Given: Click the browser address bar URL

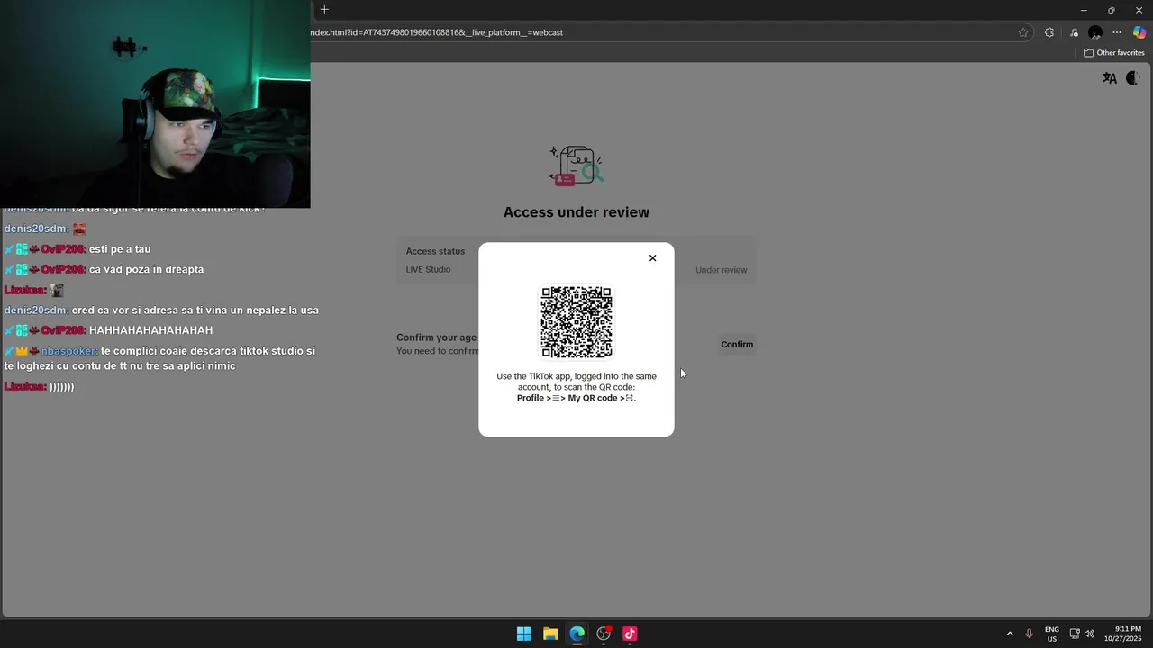Looking at the screenshot, I should [x=437, y=32].
